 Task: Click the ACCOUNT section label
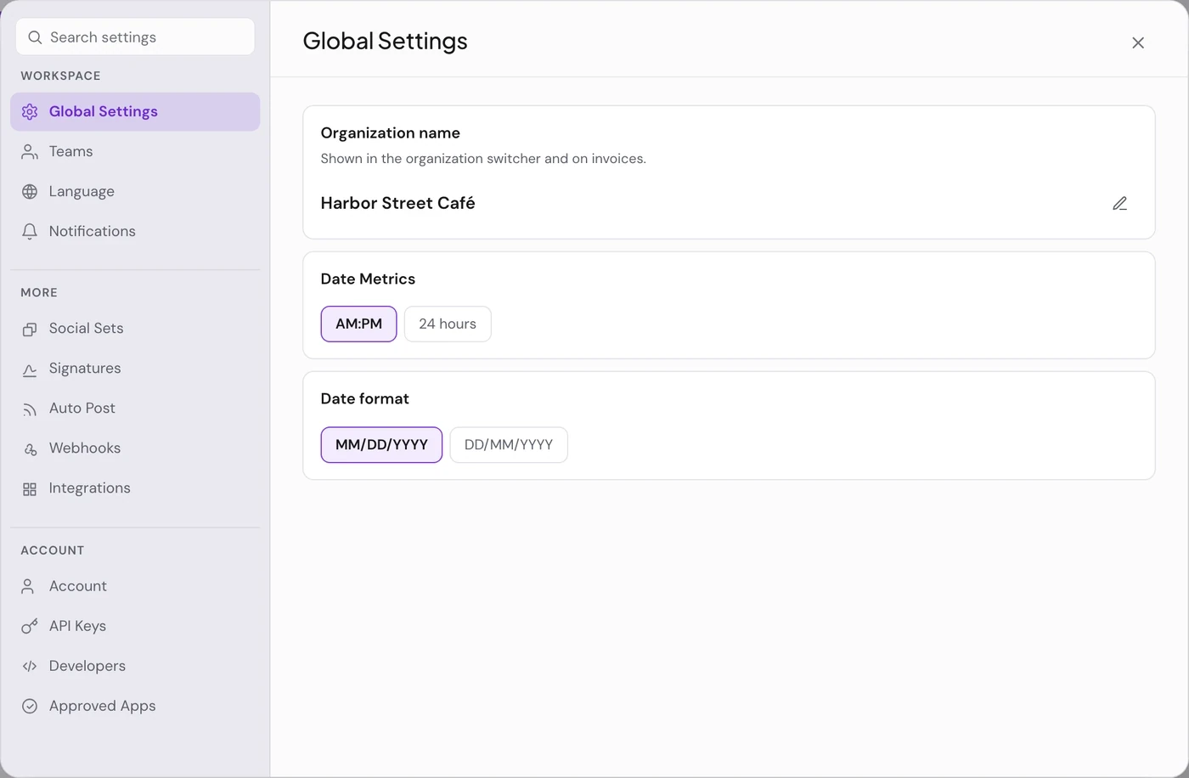click(53, 550)
